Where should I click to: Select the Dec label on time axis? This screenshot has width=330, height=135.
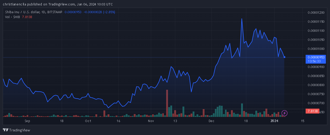pyautogui.click(x=211, y=121)
